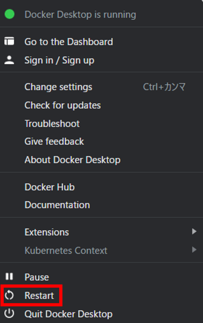Select the pause bars symbol

click(9, 276)
